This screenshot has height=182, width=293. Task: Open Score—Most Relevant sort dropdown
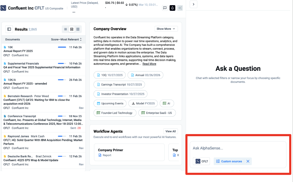[66, 40]
